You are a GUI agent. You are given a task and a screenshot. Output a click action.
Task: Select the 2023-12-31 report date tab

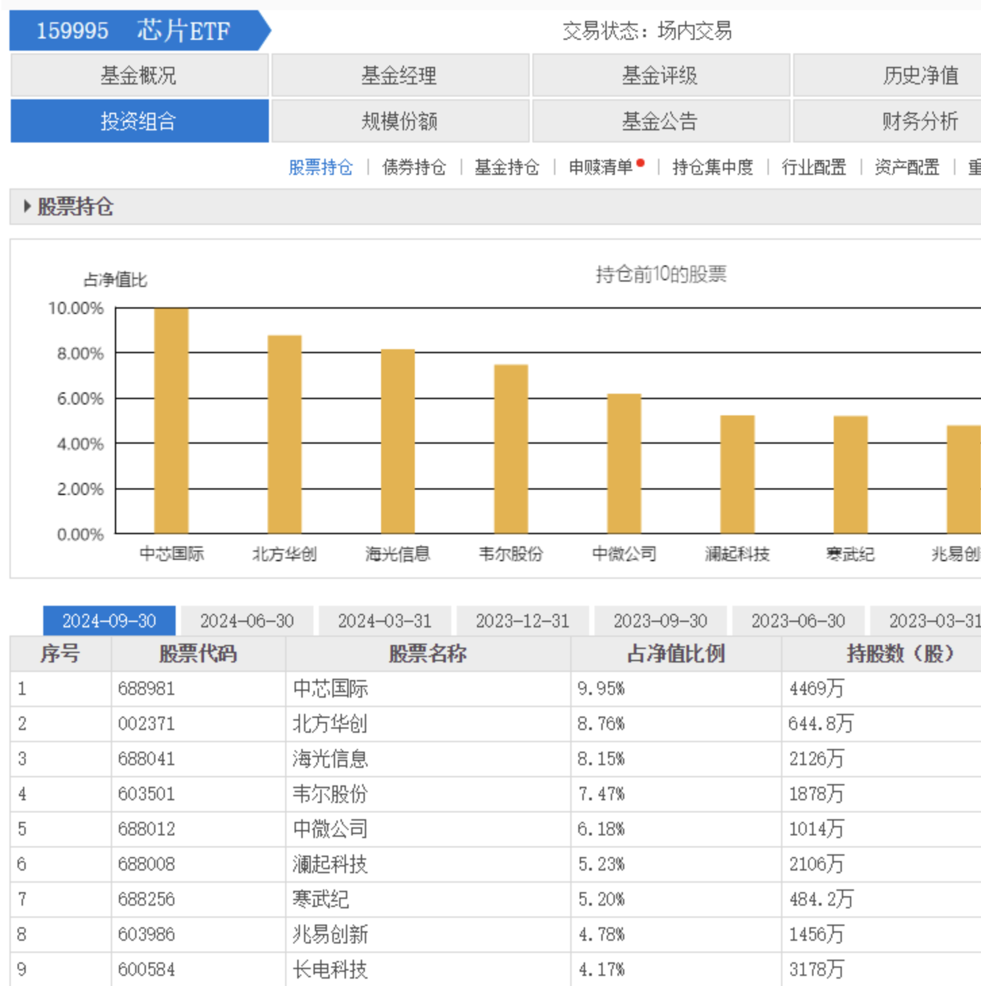pos(523,621)
